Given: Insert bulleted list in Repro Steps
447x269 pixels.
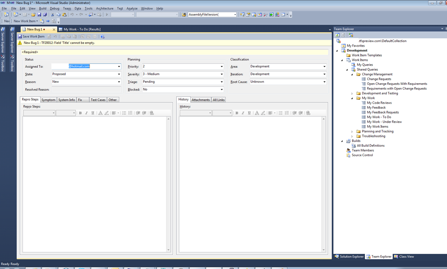Looking at the screenshot, I should [x=124, y=113].
